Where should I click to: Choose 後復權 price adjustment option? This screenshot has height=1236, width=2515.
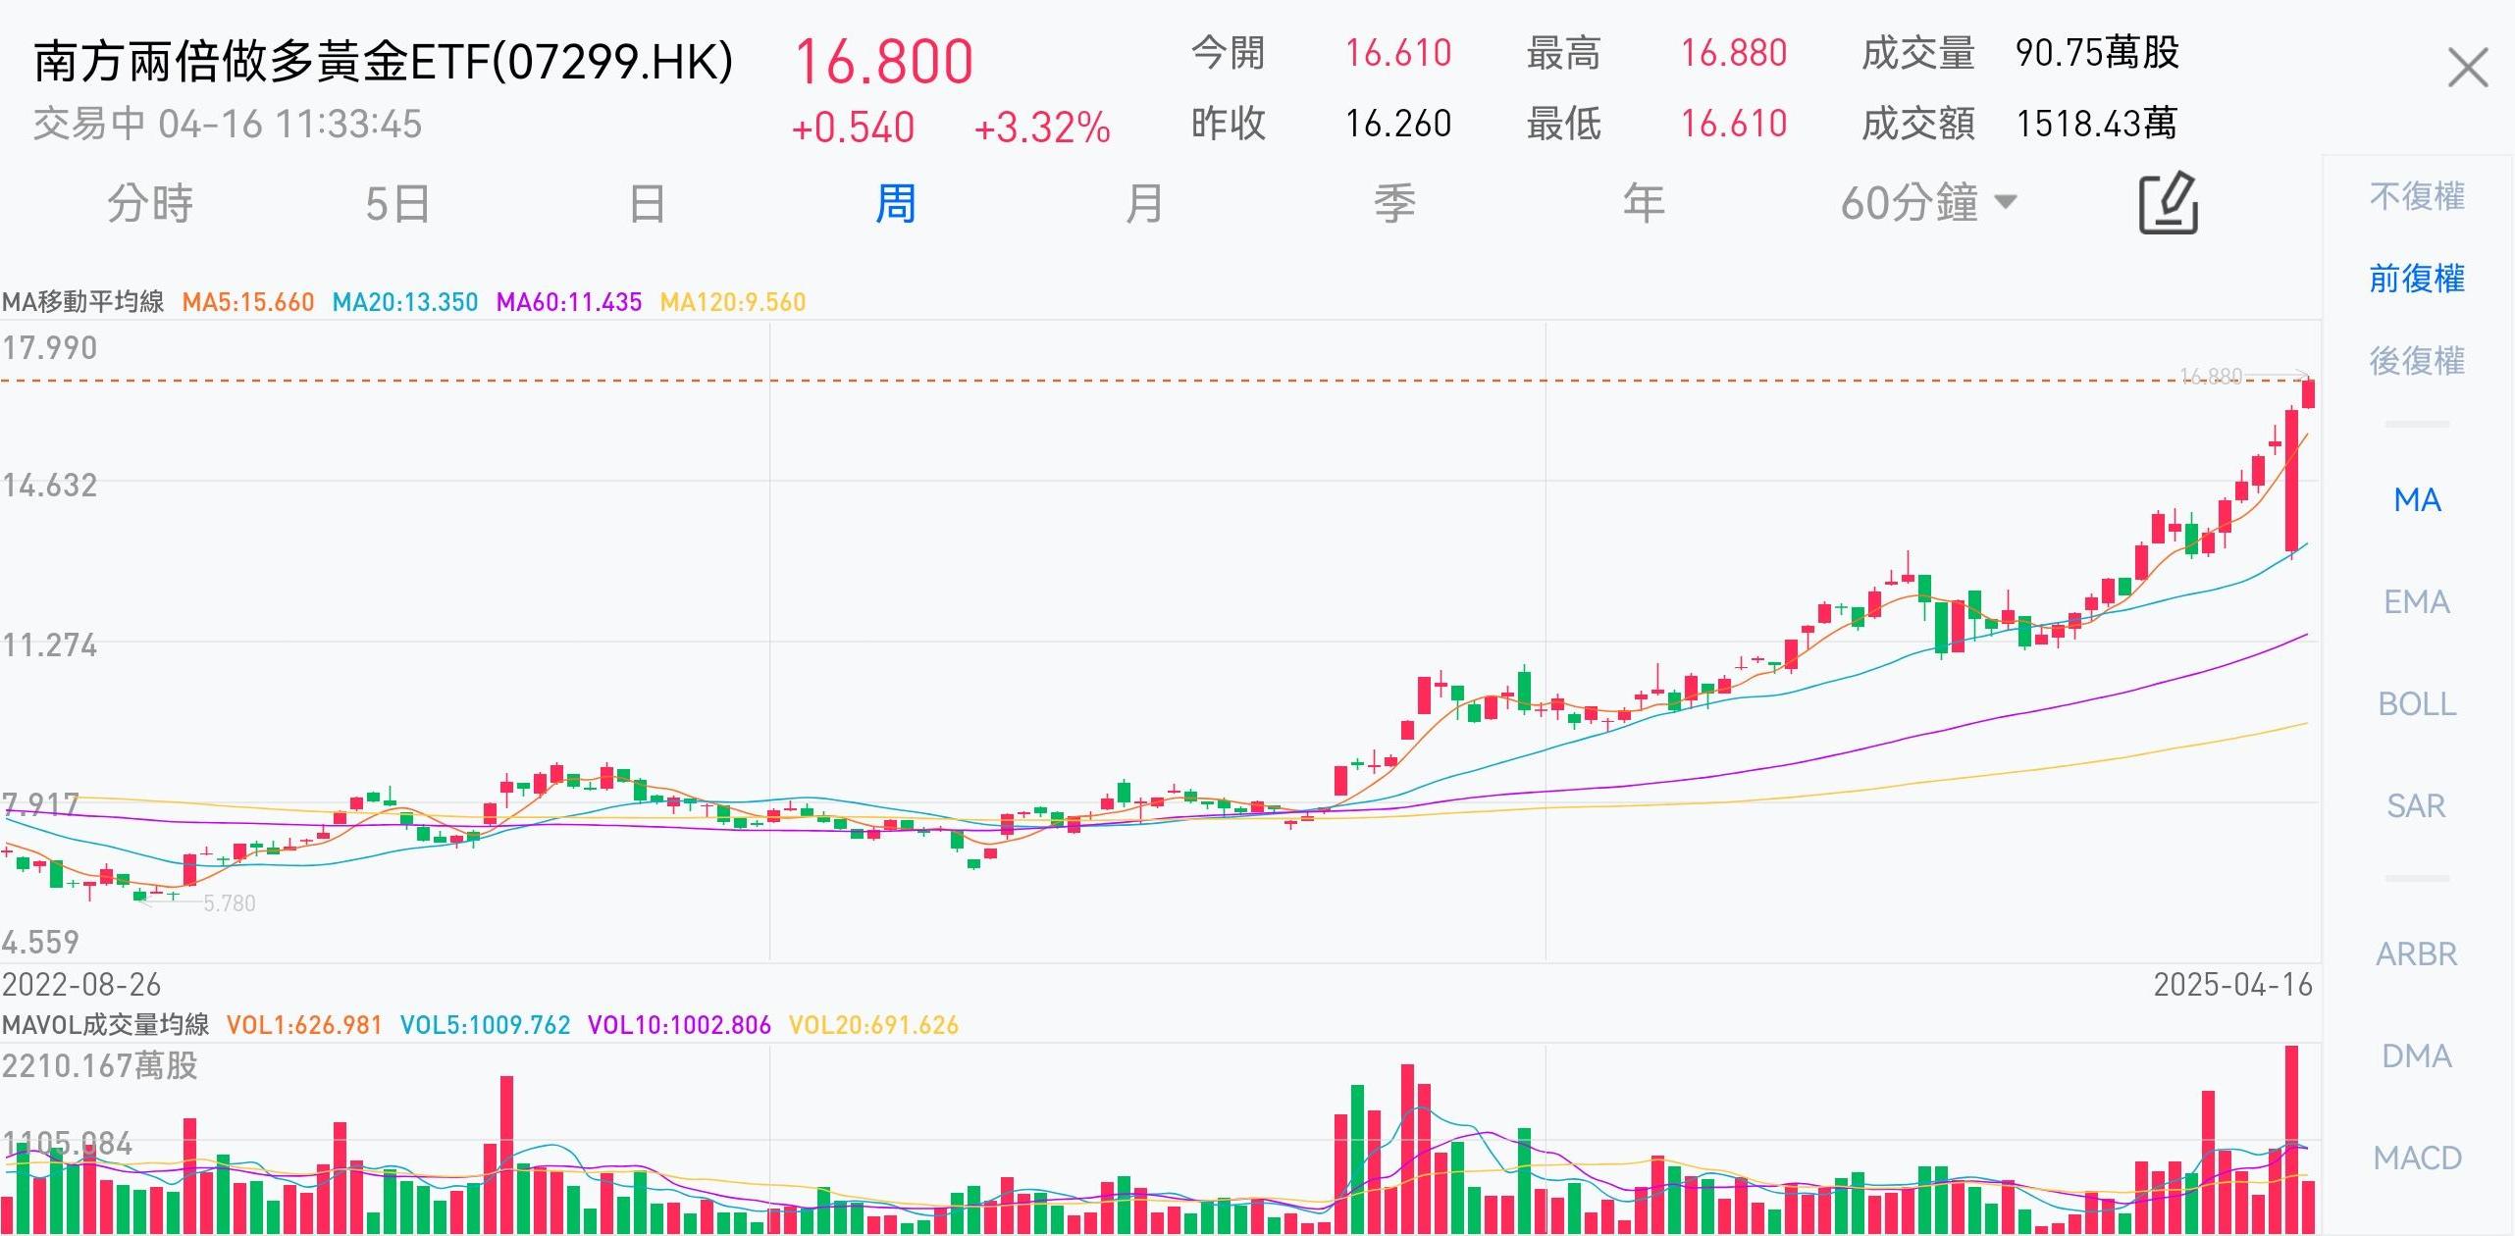point(2417,361)
